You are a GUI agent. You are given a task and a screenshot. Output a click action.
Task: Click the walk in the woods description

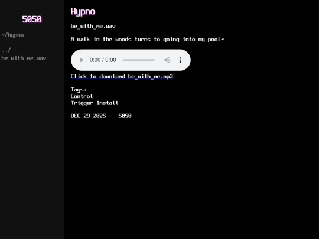pyautogui.click(x=147, y=40)
